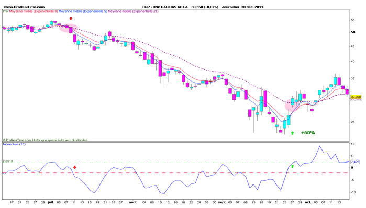This screenshot has width=366, height=208.
Task: Click the Historique ajusté suite aux dividendes note
Action: tap(60, 140)
